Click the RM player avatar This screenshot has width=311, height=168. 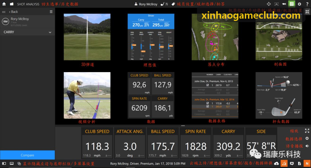coord(5,22)
